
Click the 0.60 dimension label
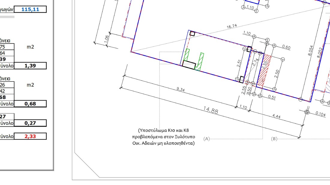(286, 47)
